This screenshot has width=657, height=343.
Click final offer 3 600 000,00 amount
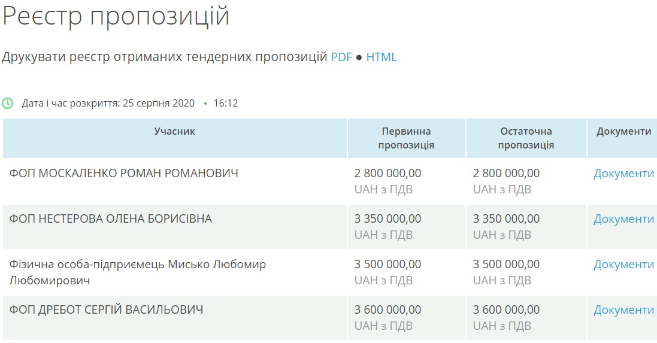click(506, 310)
